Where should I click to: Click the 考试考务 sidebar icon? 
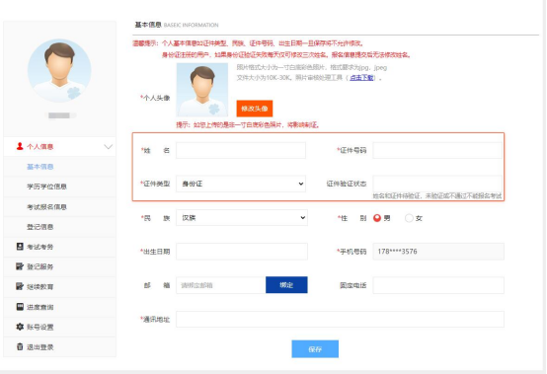pos(20,247)
